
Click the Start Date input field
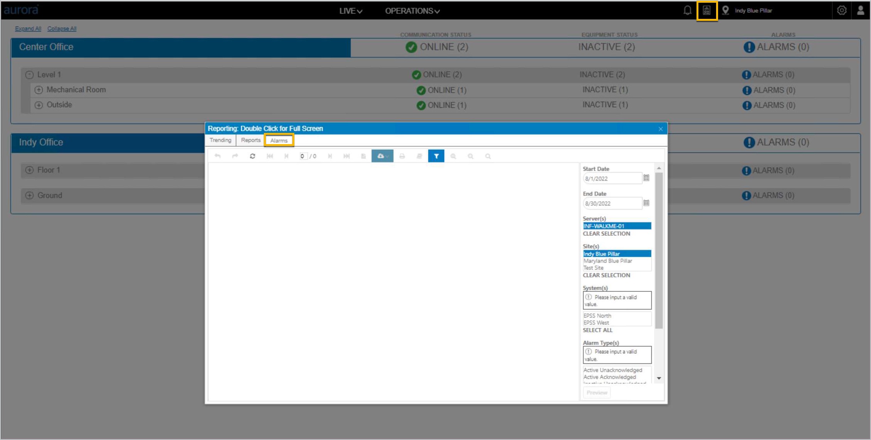(x=612, y=178)
